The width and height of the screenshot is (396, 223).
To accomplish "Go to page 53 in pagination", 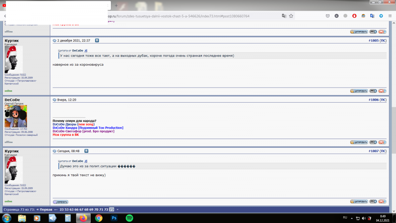I will point(67,210).
